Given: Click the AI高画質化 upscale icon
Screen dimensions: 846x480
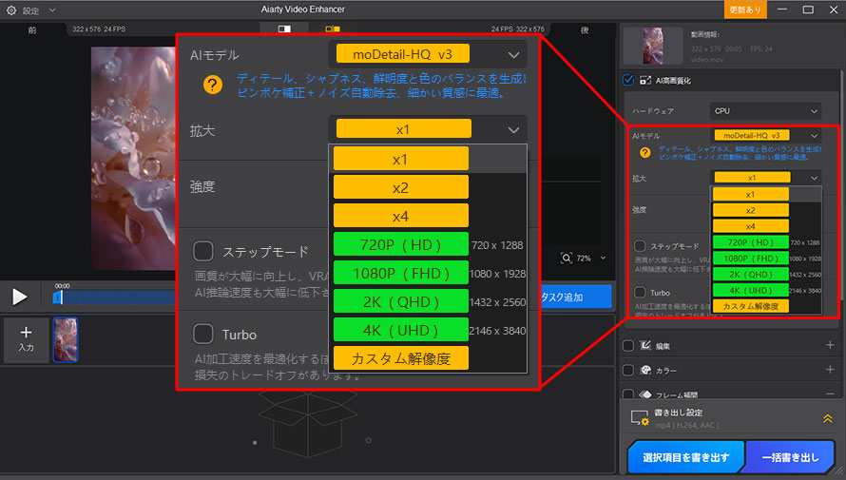Looking at the screenshot, I should (645, 81).
